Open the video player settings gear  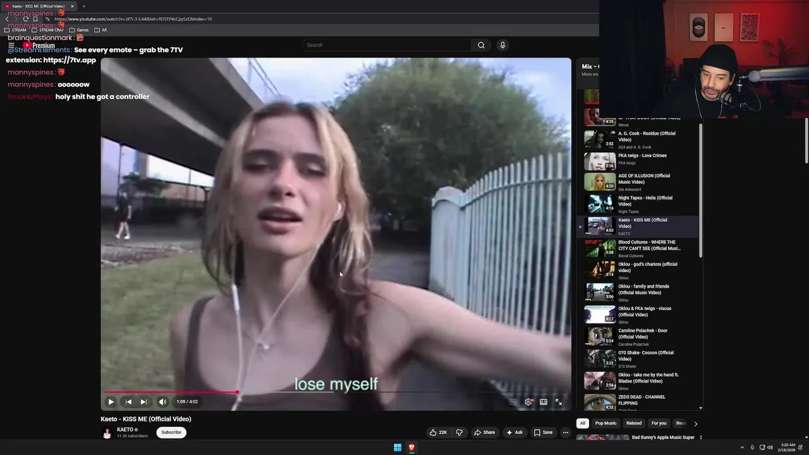click(x=528, y=402)
